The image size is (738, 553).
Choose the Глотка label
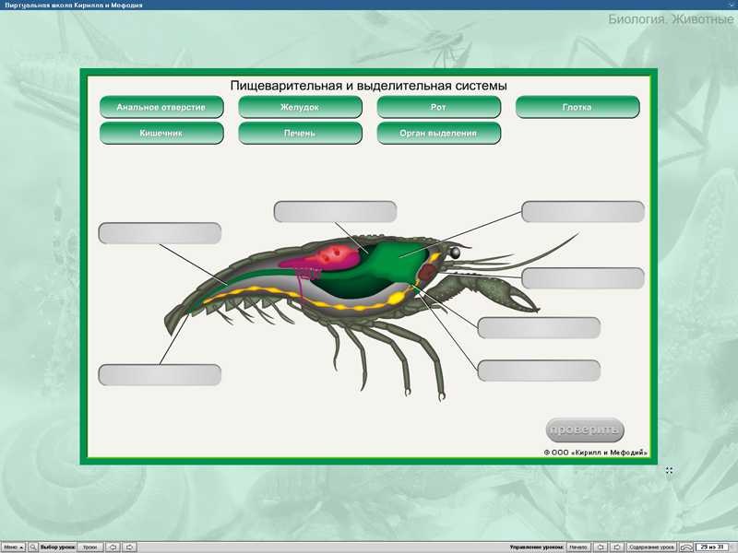(x=577, y=107)
